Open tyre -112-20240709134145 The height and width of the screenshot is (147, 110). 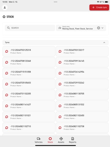pyautogui.click(x=82, y=62)
